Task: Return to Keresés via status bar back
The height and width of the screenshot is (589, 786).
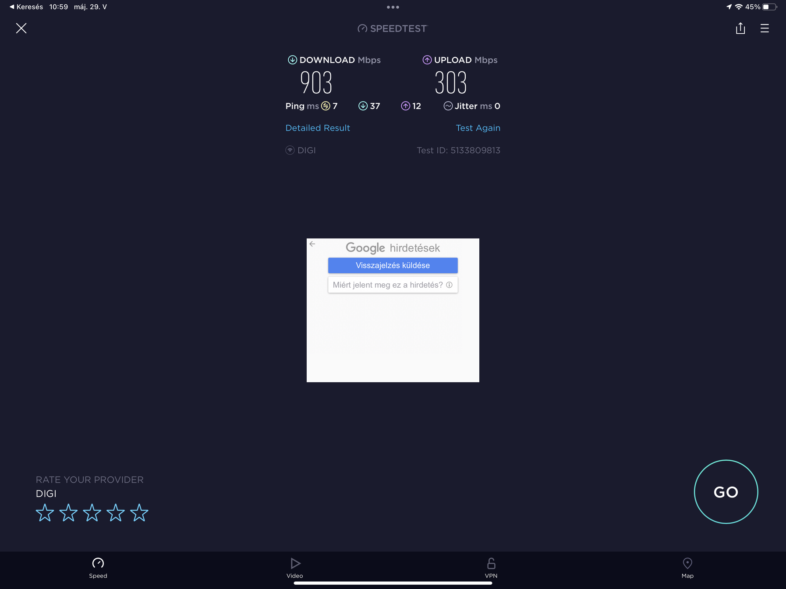Action: (x=26, y=7)
